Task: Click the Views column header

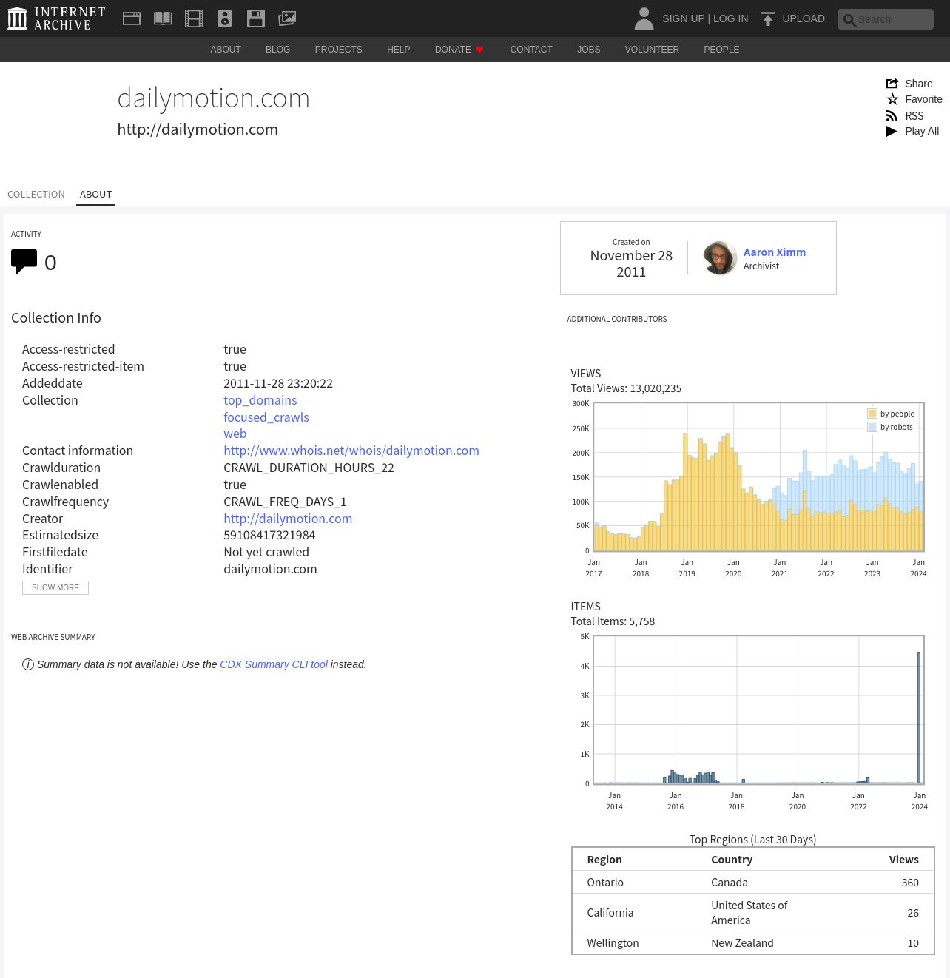Action: pyautogui.click(x=904, y=860)
